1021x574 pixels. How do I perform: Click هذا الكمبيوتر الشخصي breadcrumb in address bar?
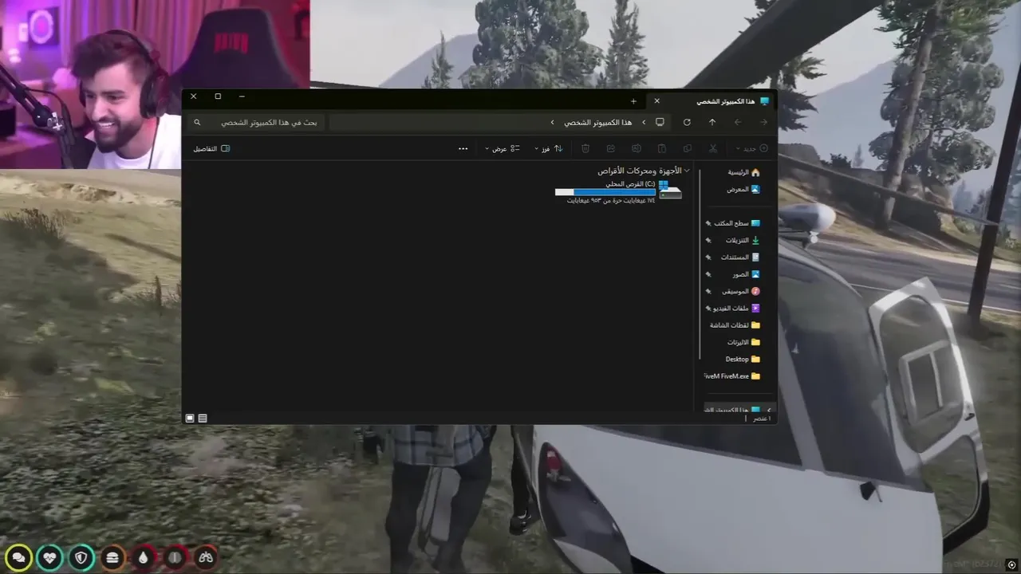click(x=598, y=122)
